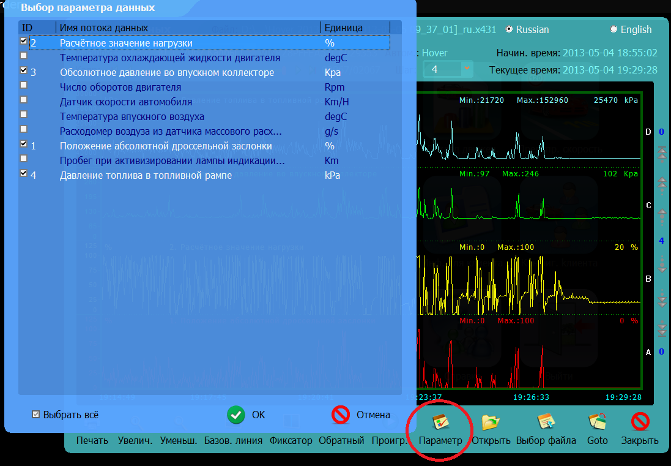The height and width of the screenshot is (466, 671).
Task: Uncheck Давление топлива в топливной рампе
Action: (x=23, y=173)
